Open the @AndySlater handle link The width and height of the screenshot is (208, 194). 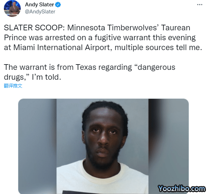pos(40,12)
